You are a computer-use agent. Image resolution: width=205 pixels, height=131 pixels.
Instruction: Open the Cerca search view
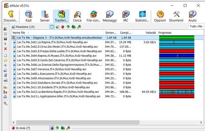77,16
